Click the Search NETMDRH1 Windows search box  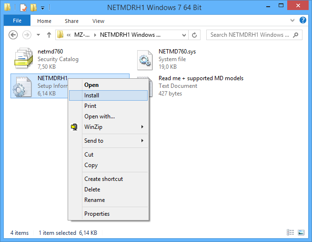click(250, 35)
